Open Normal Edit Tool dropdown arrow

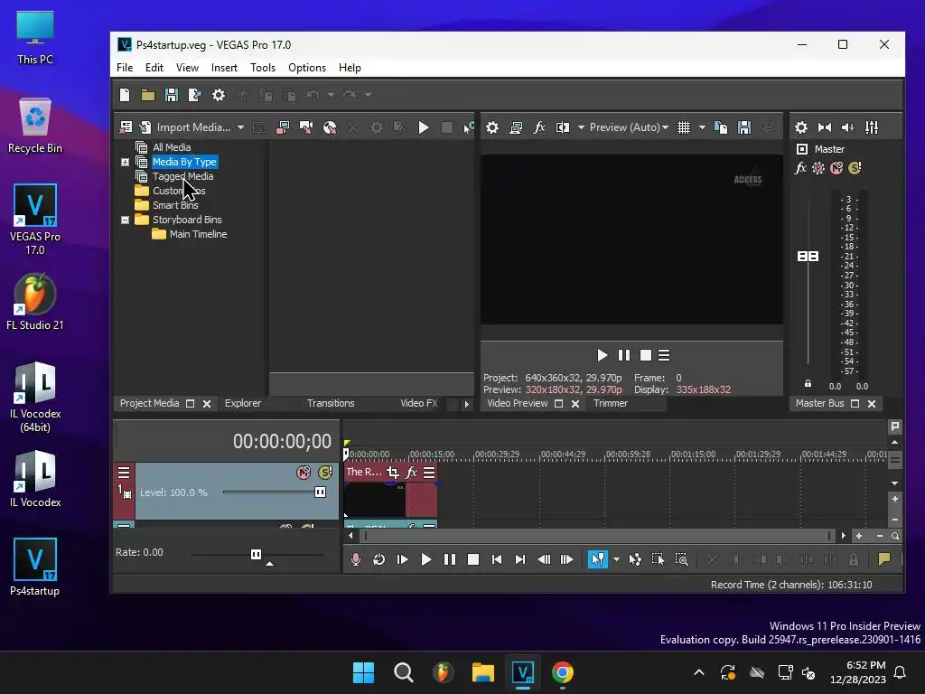tap(616, 559)
